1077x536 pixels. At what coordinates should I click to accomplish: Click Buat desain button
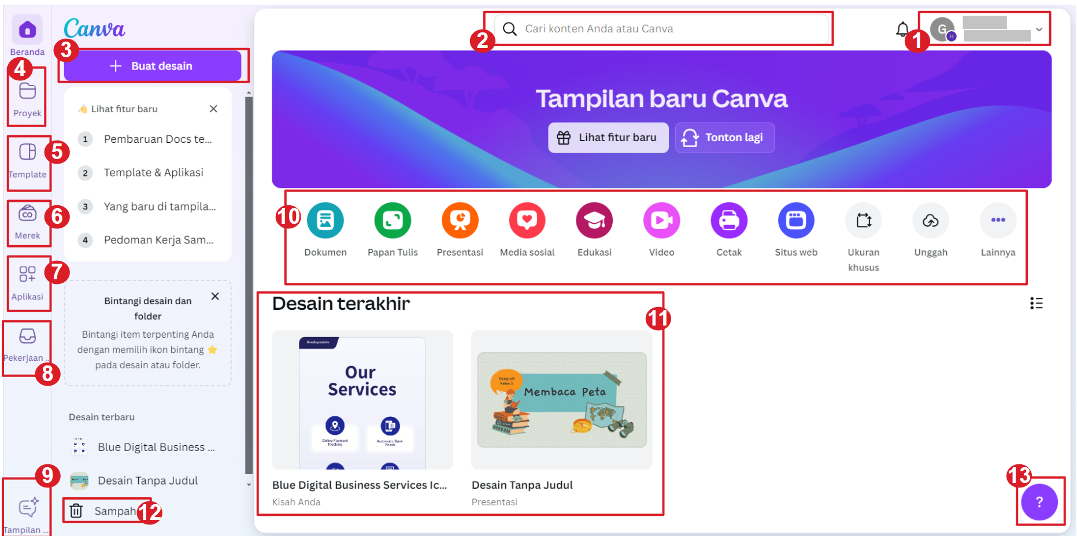[x=153, y=66]
